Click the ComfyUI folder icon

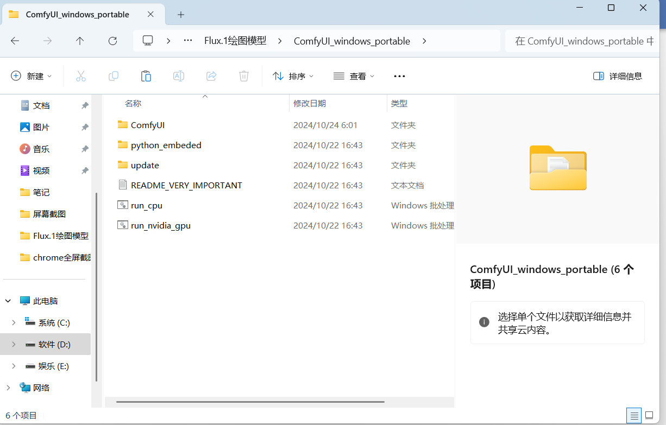[123, 125]
